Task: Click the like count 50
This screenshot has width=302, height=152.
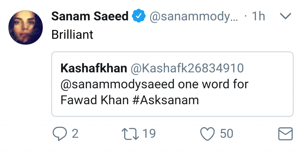Action: click(226, 134)
